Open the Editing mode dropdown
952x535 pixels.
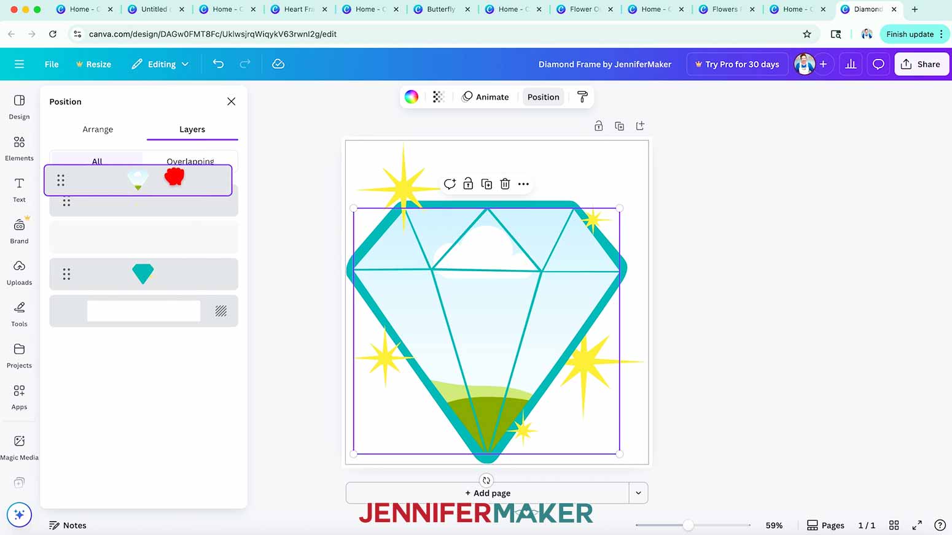(x=160, y=64)
